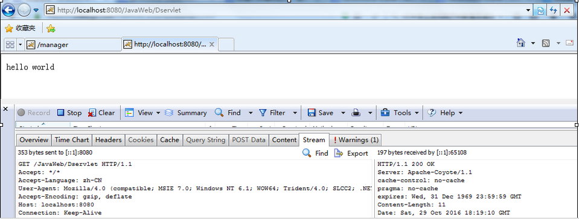Click Find in the Stream pane
This screenshot has height=219, width=579.
tap(315, 153)
